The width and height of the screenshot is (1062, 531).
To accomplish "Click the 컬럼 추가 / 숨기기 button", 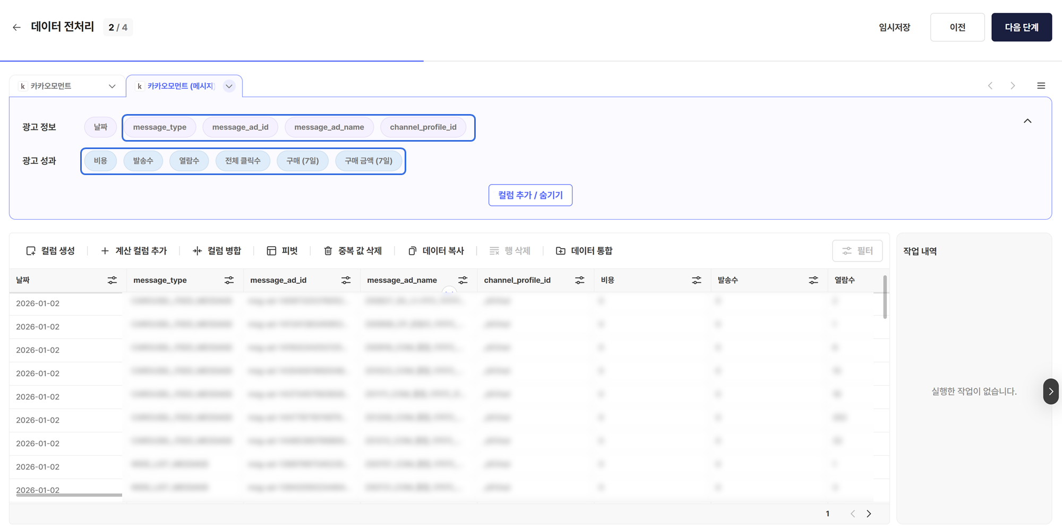I will coord(530,195).
